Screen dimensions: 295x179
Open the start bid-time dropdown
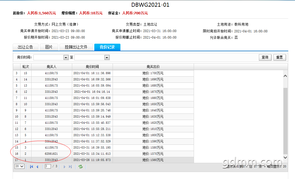click(x=66, y=57)
